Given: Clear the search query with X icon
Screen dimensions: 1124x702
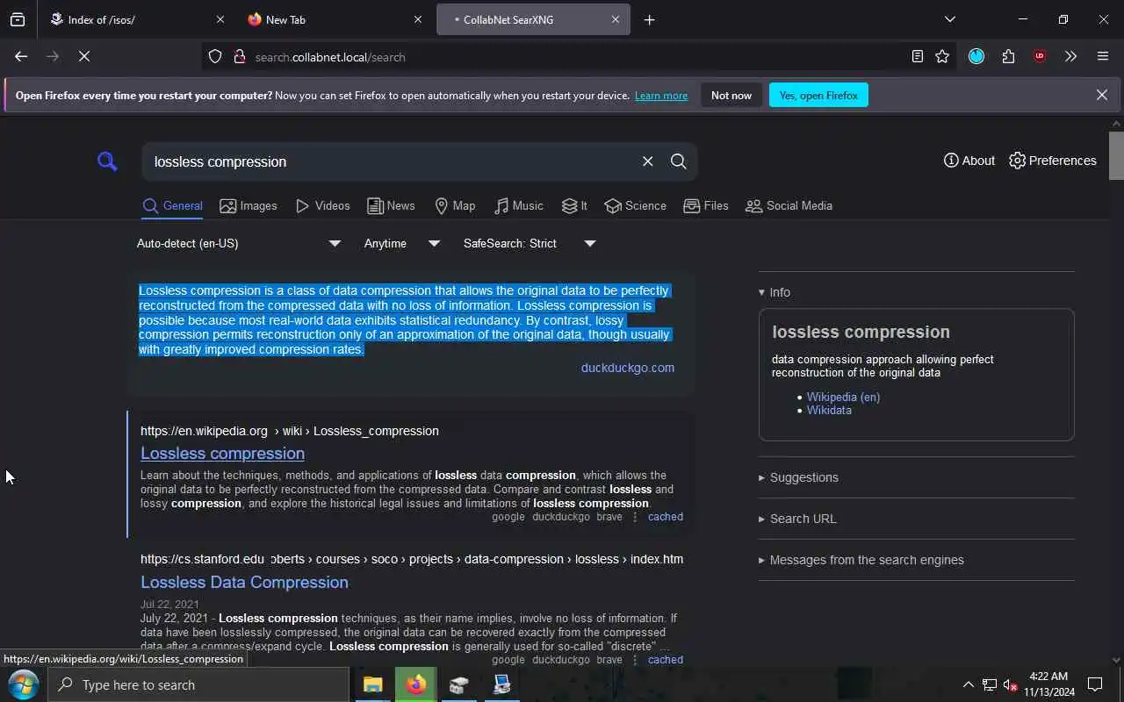Looking at the screenshot, I should [647, 161].
